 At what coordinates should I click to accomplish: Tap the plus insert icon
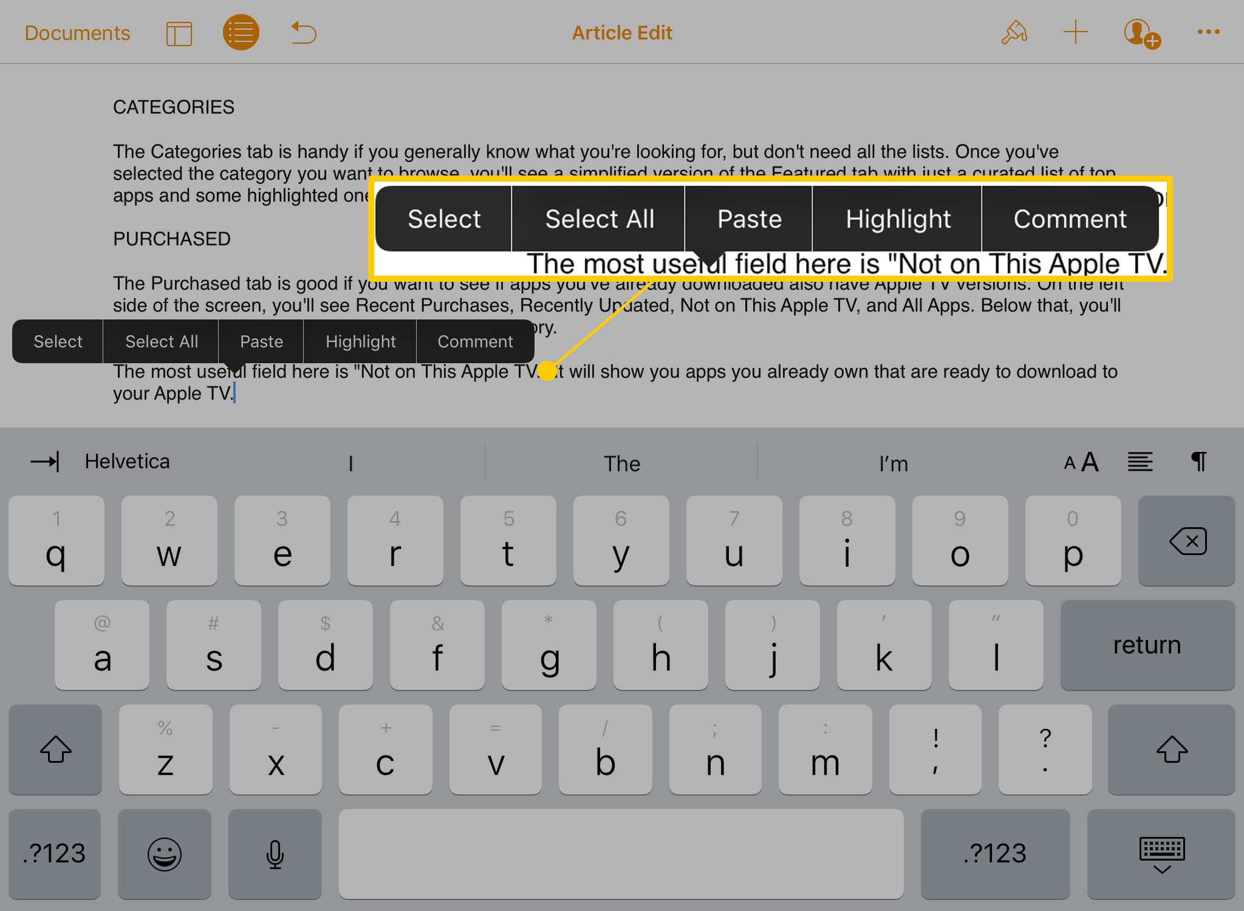point(1075,32)
